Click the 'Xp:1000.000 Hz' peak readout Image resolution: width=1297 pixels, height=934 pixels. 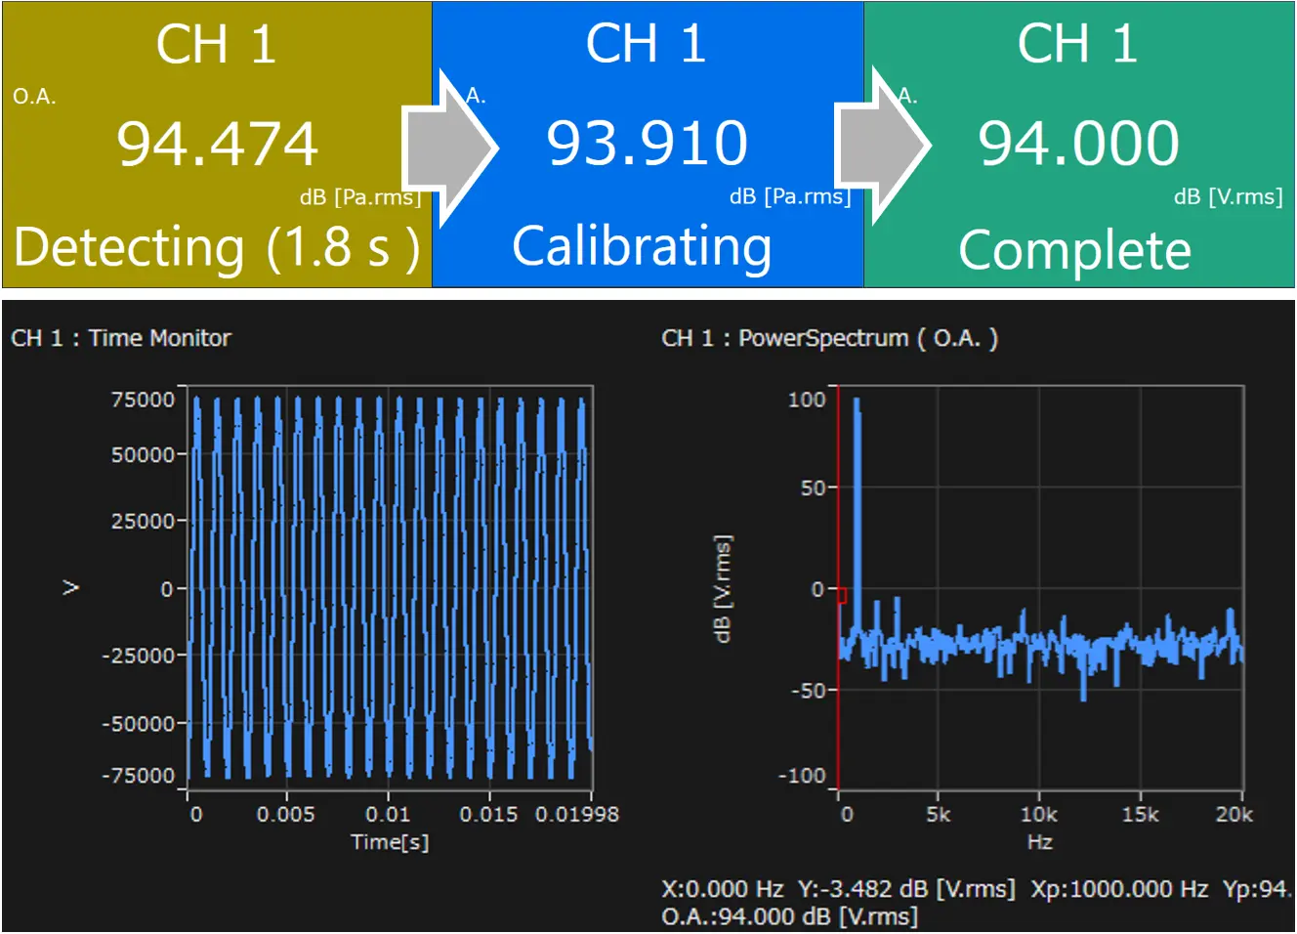(x=1119, y=889)
